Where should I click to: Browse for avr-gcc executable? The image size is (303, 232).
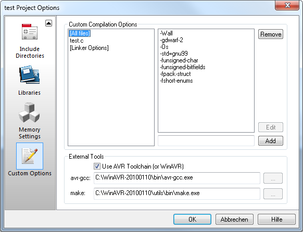point(273,178)
